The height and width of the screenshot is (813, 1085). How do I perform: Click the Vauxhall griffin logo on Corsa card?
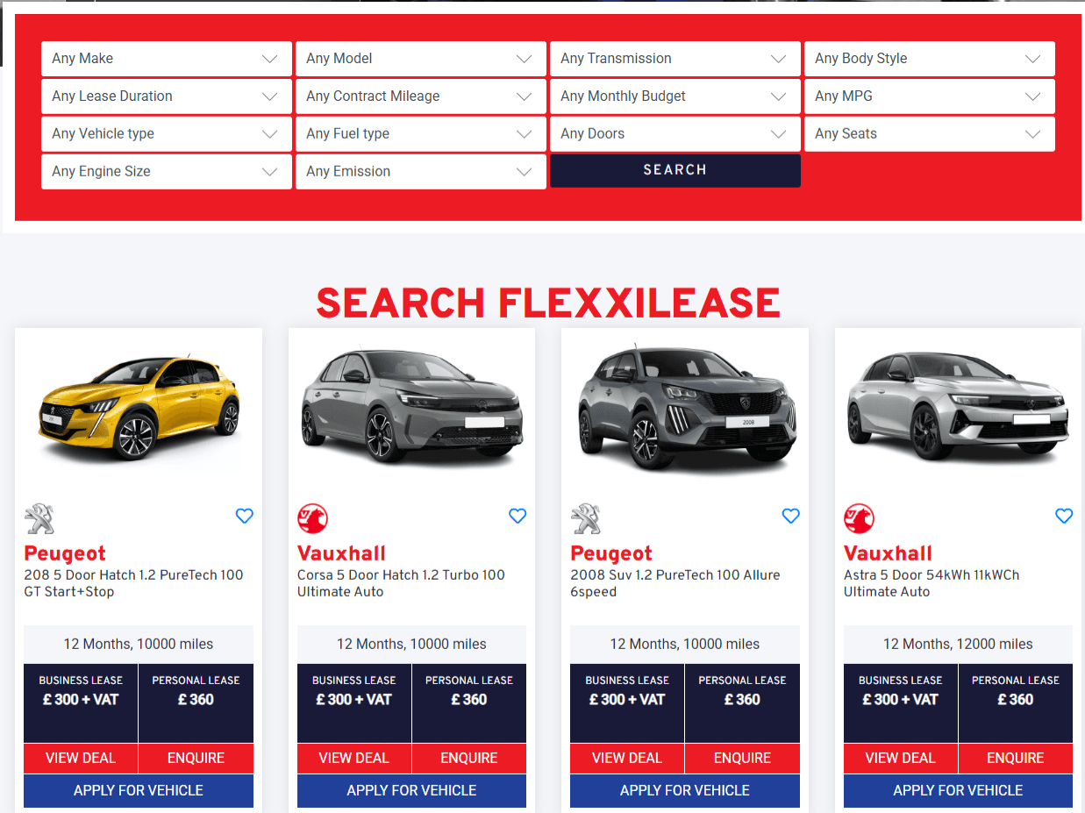pos(312,519)
